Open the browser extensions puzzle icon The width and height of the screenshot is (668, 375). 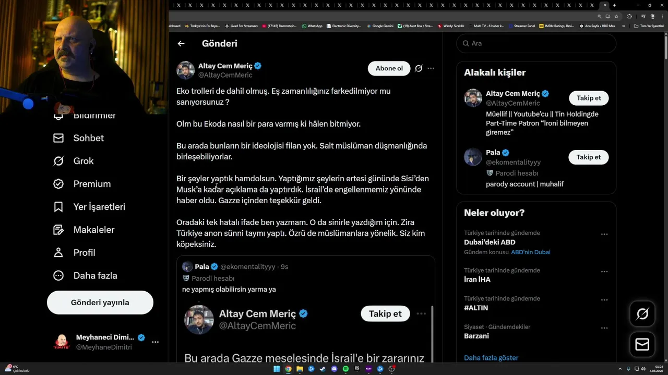click(629, 16)
